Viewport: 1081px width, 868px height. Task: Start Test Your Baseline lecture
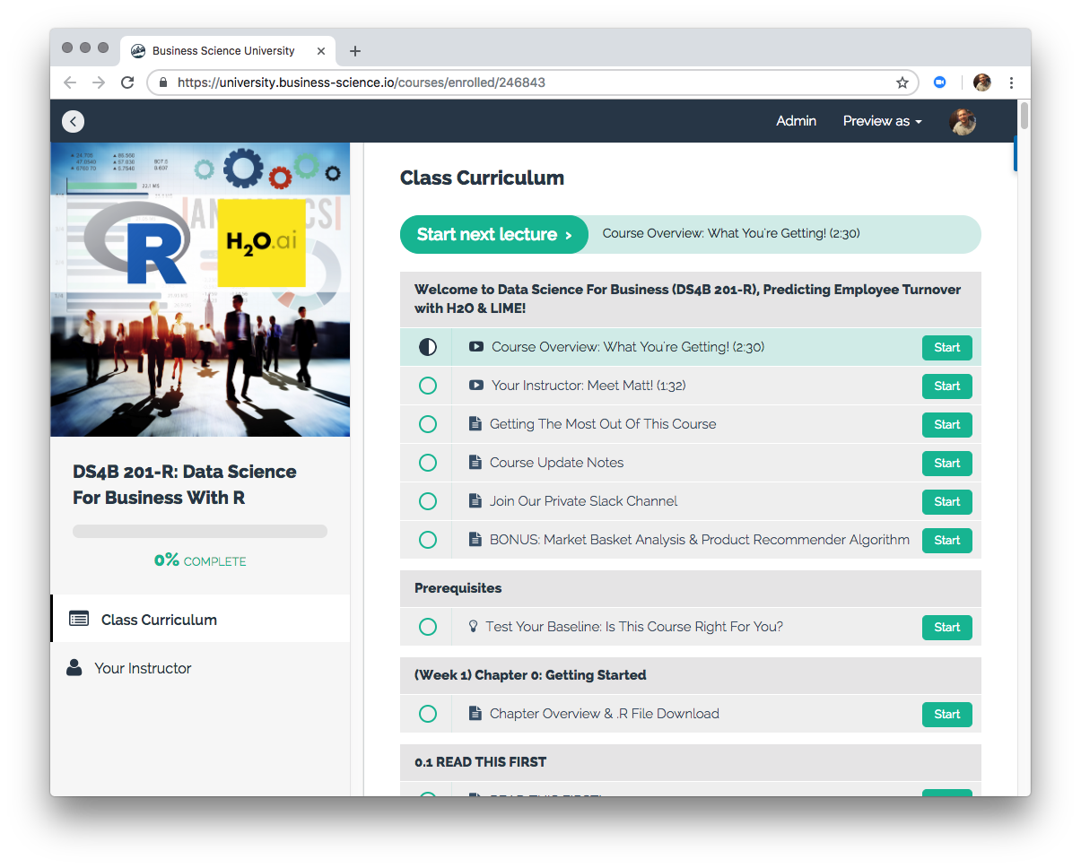click(946, 627)
